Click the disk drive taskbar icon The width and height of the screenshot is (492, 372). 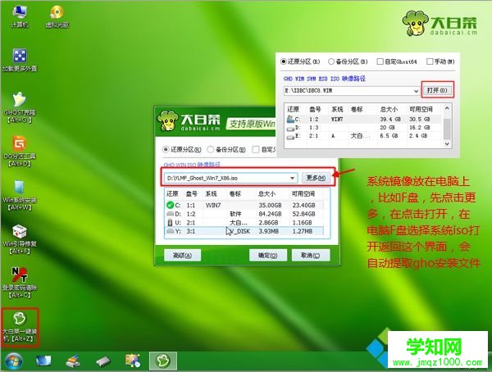pos(103,361)
